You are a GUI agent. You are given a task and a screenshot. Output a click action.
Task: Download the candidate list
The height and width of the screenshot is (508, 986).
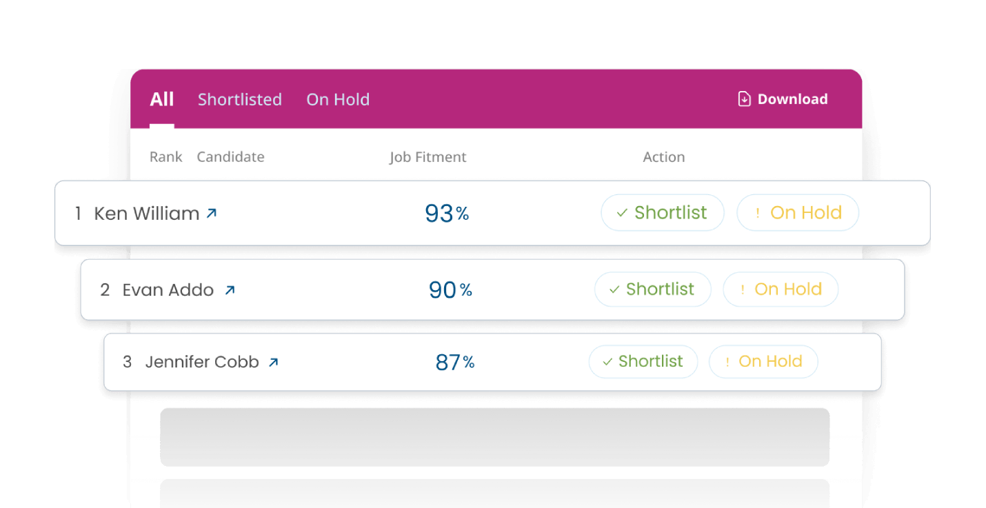click(783, 99)
